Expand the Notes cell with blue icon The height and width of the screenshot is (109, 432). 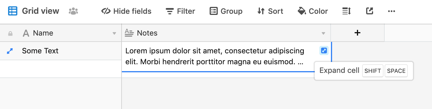(x=324, y=51)
